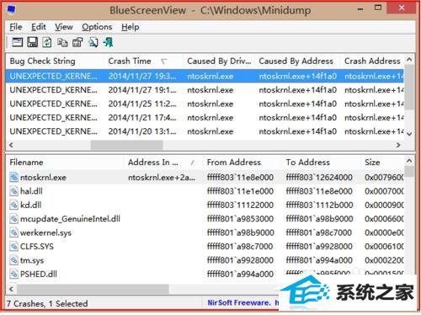
Task: Maximize the BlueScreenView window
Action: pos(378,8)
